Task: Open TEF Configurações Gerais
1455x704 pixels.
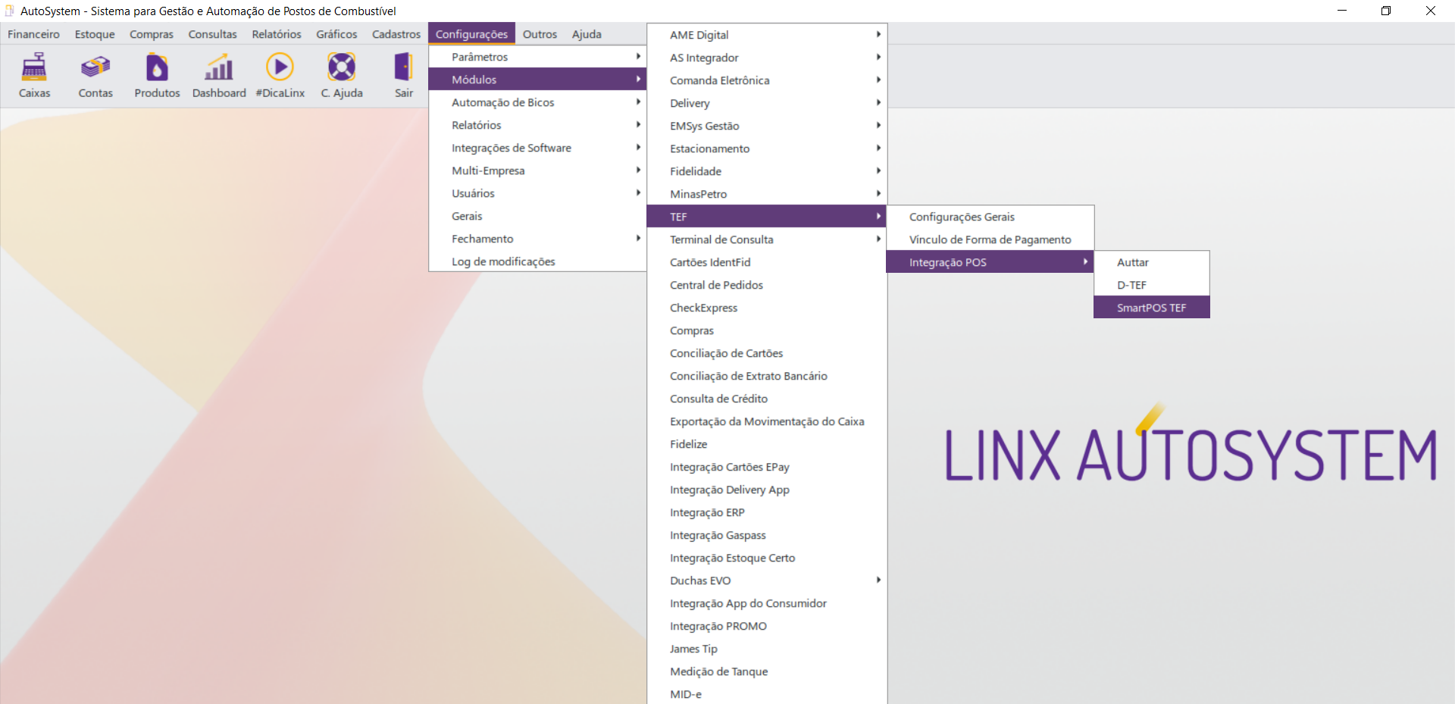Action: [990, 217]
